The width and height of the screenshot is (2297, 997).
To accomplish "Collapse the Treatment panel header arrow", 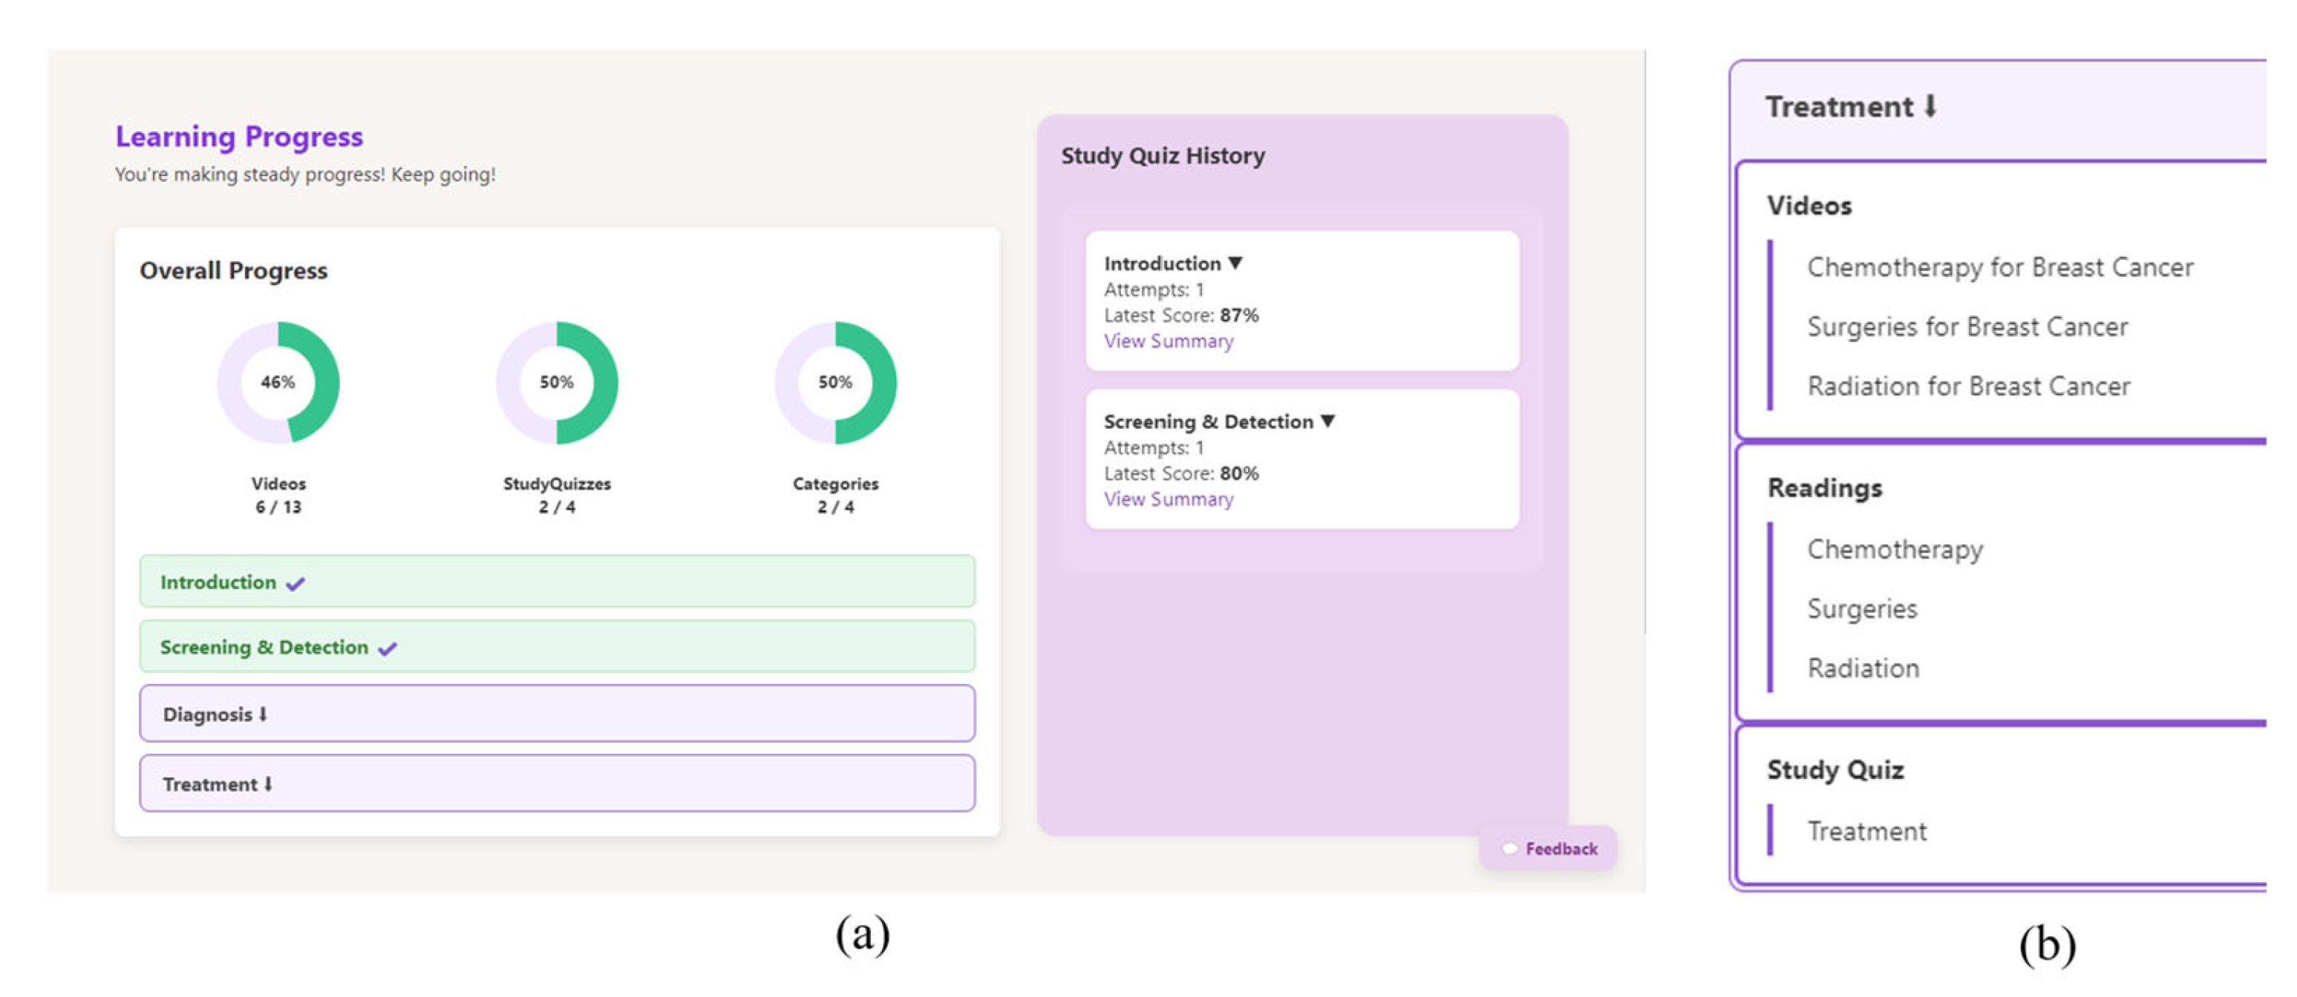I will click(1930, 107).
